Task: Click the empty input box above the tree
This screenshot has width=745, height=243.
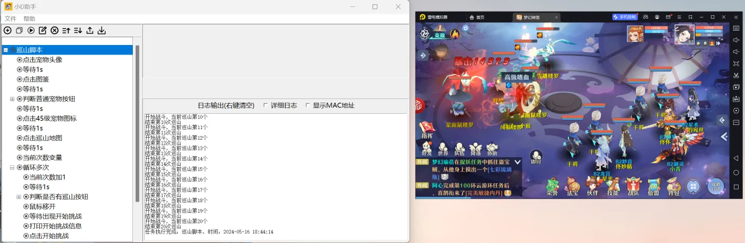Action: pos(67,41)
